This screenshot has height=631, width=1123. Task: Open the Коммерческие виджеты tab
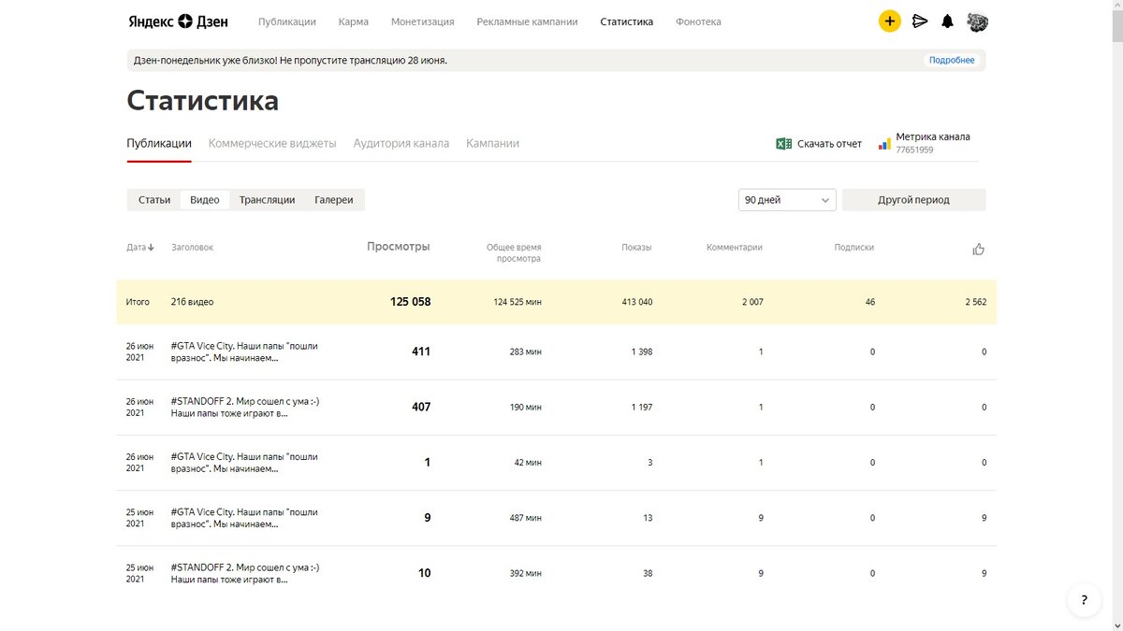[x=272, y=144]
